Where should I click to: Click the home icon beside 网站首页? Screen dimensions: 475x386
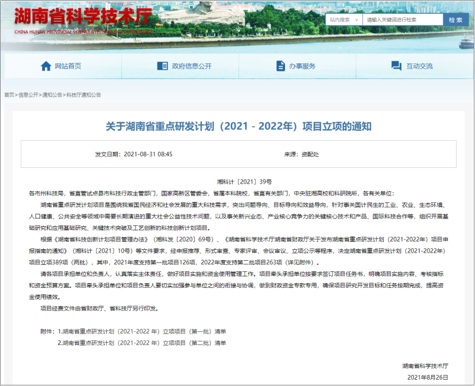pyautogui.click(x=46, y=66)
